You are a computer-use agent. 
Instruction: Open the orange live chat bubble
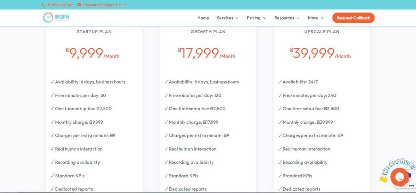(x=399, y=177)
